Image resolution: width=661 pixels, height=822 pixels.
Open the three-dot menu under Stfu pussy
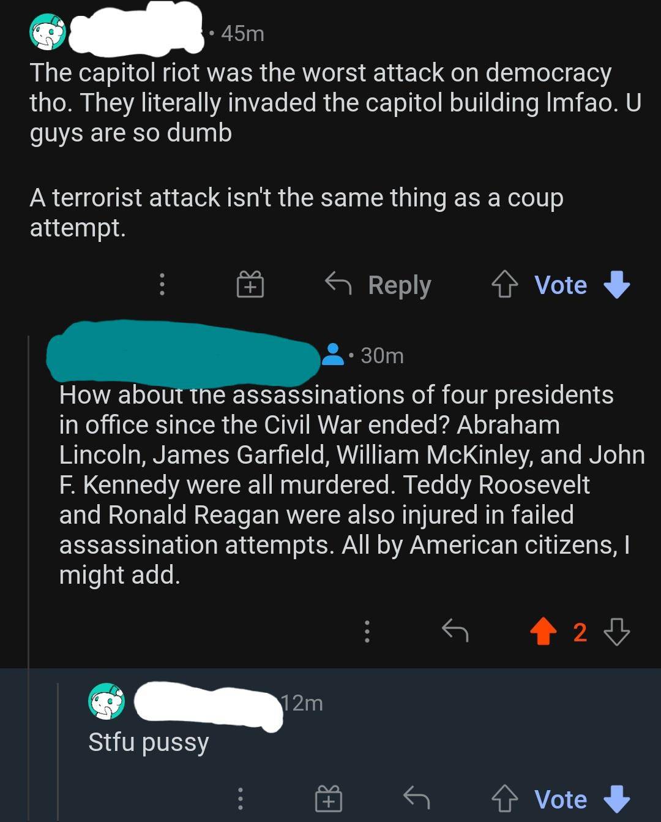point(241,799)
